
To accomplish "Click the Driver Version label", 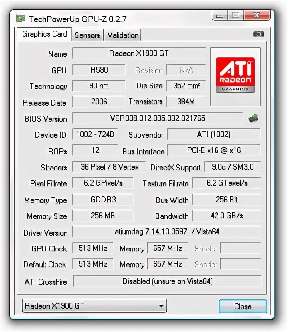I will (x=46, y=233).
